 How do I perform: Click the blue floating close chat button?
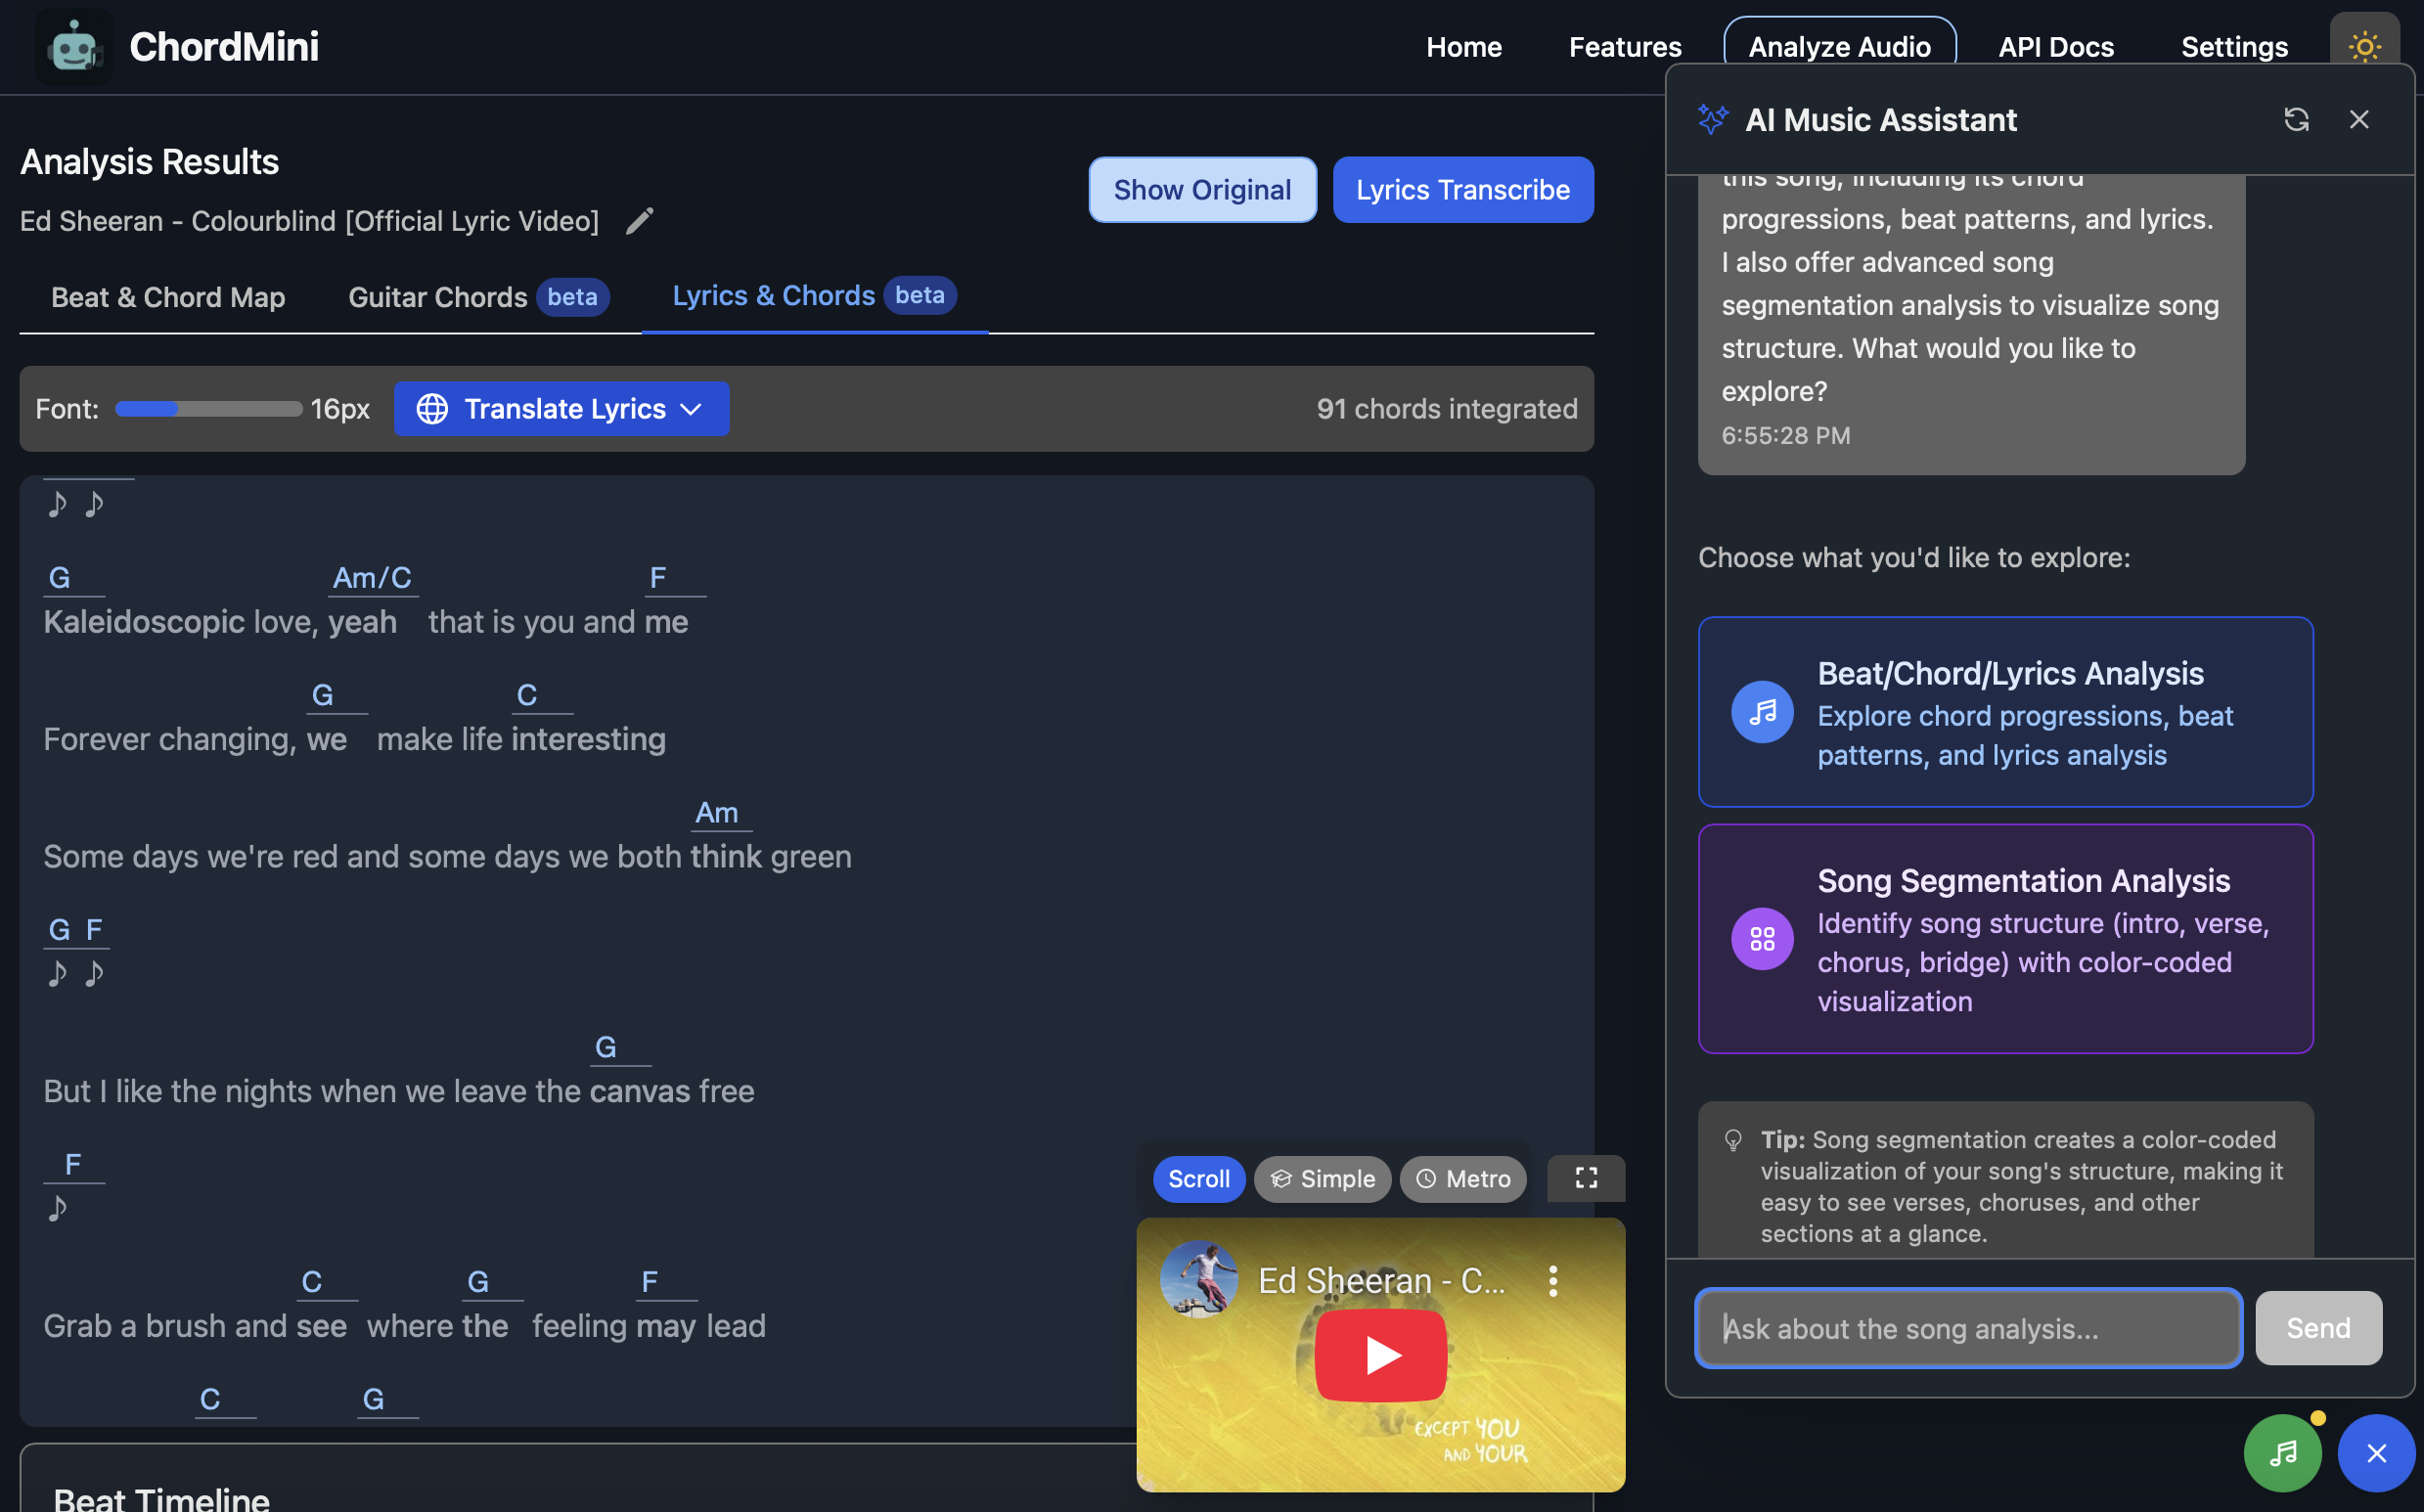coord(2376,1452)
